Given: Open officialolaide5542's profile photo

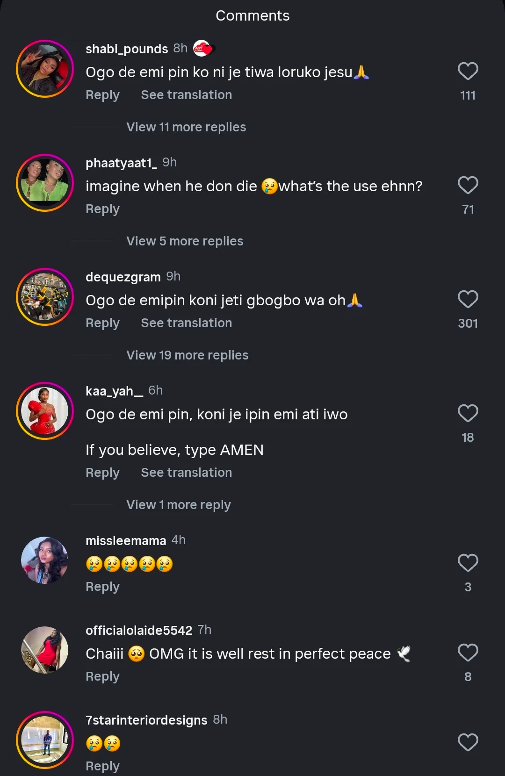Looking at the screenshot, I should (45, 650).
